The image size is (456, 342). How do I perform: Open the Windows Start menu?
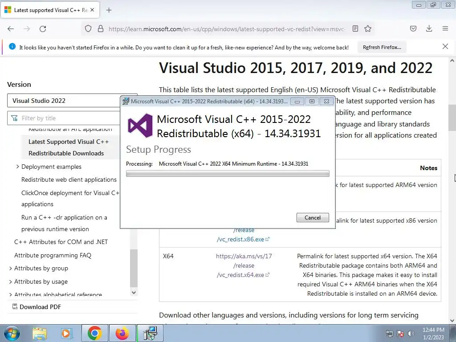tap(12, 333)
